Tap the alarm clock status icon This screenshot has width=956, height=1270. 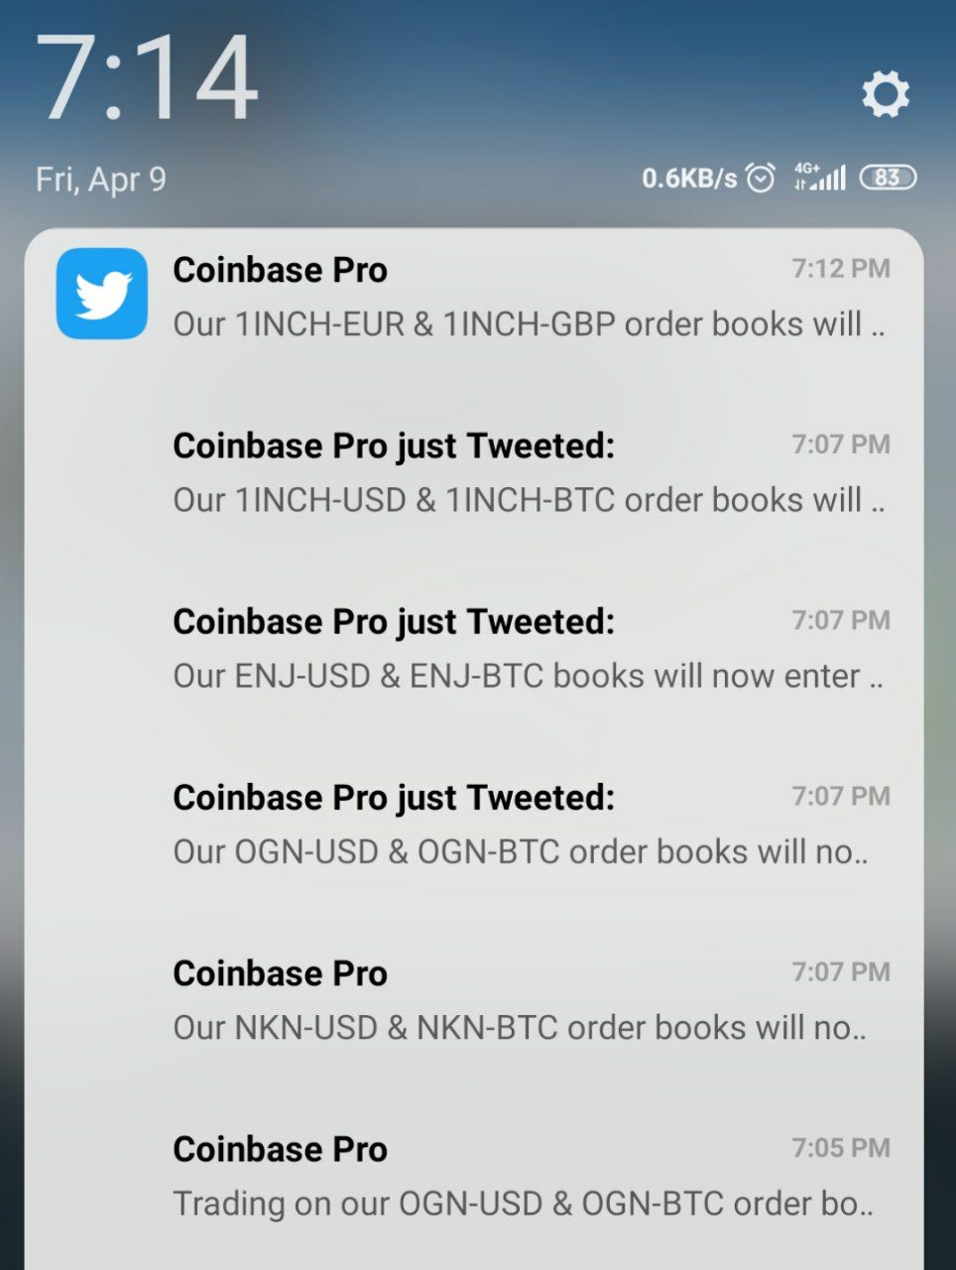pyautogui.click(x=761, y=178)
